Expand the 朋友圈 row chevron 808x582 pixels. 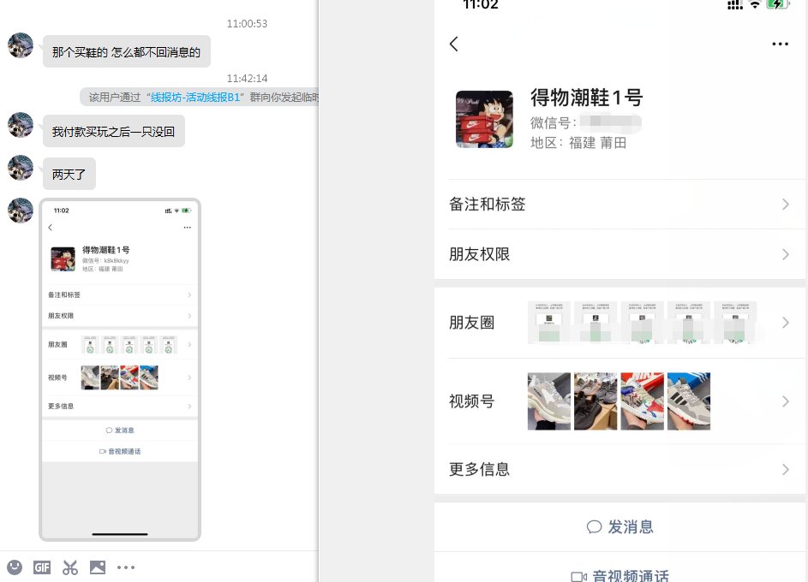pos(785,323)
